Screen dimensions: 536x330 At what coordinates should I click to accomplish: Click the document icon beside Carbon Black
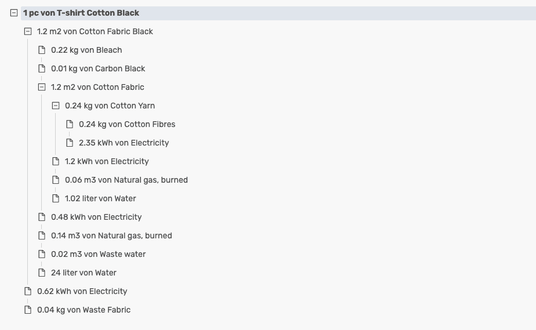(42, 68)
